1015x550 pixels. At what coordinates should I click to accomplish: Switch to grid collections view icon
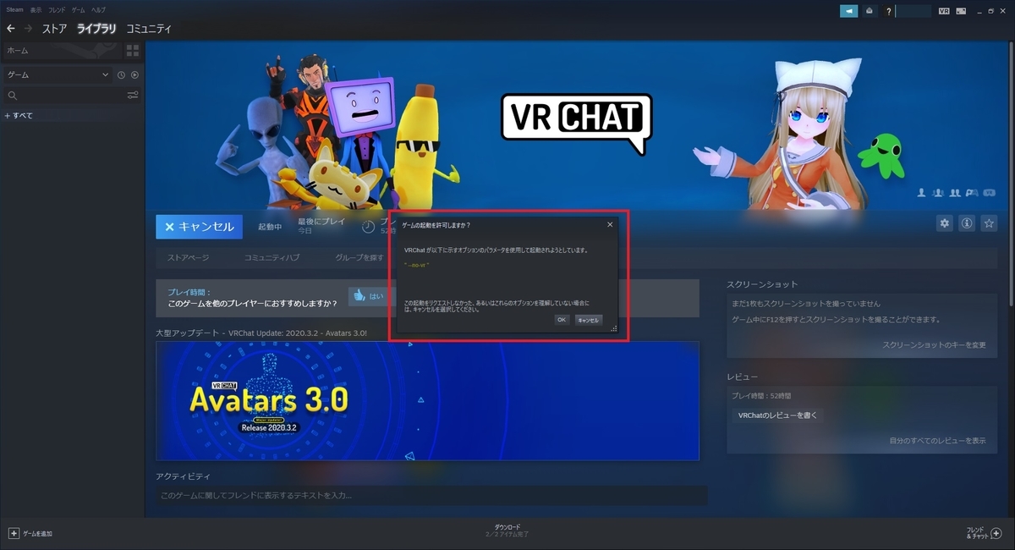coord(134,51)
